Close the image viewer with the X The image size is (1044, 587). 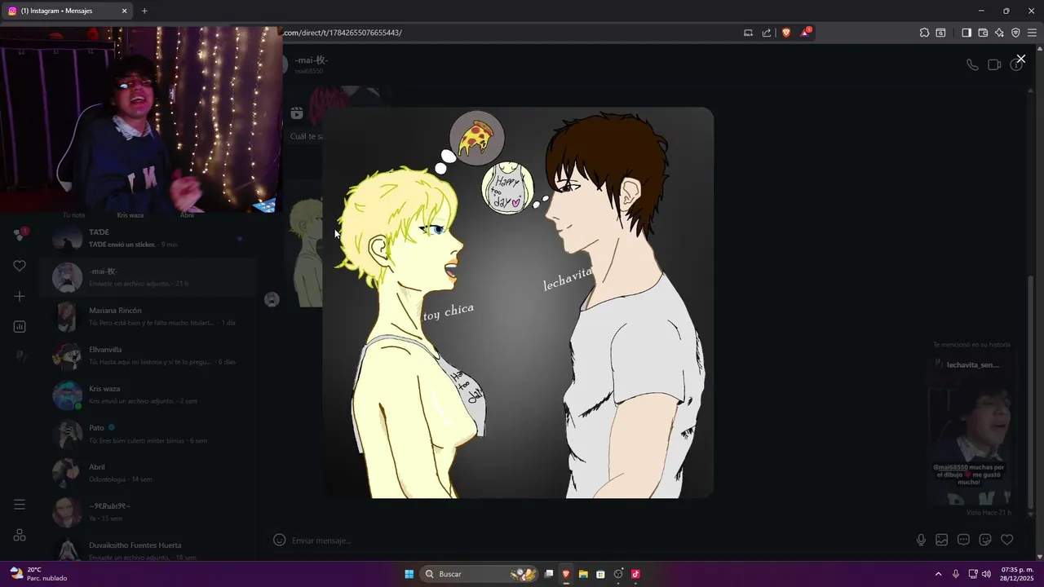(x=1020, y=59)
